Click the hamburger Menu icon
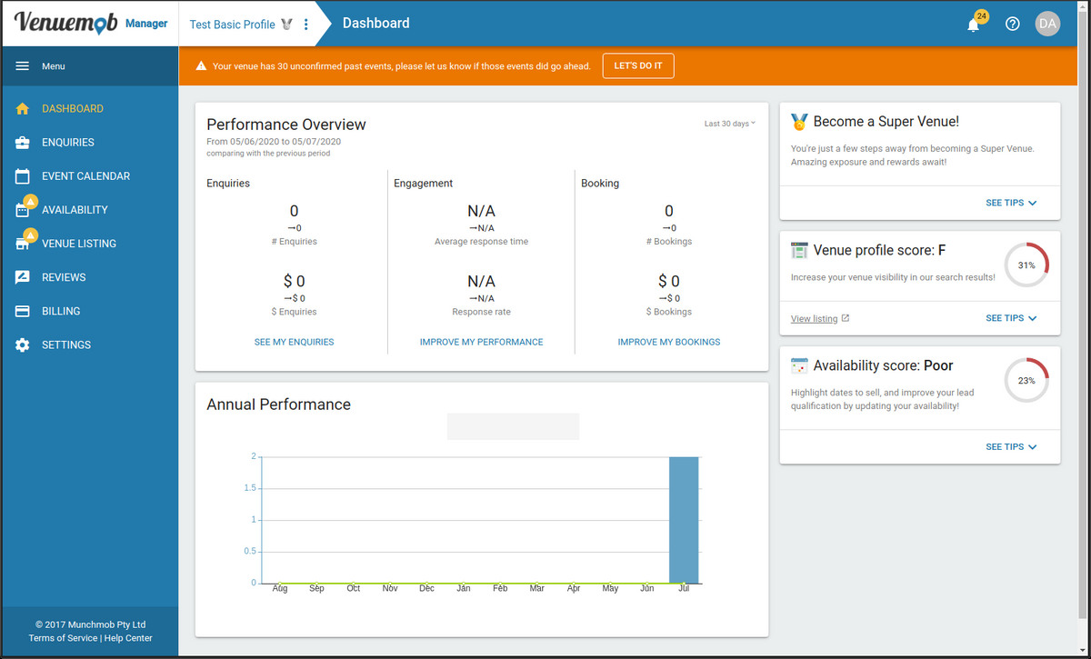The height and width of the screenshot is (659, 1091). pyautogui.click(x=23, y=66)
